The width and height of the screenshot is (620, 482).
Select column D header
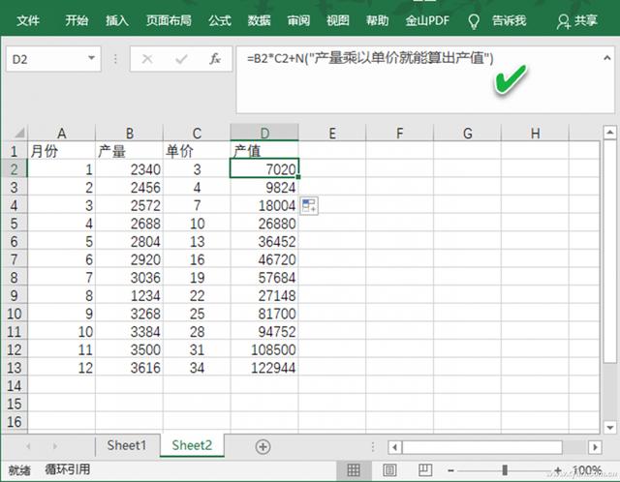(264, 133)
